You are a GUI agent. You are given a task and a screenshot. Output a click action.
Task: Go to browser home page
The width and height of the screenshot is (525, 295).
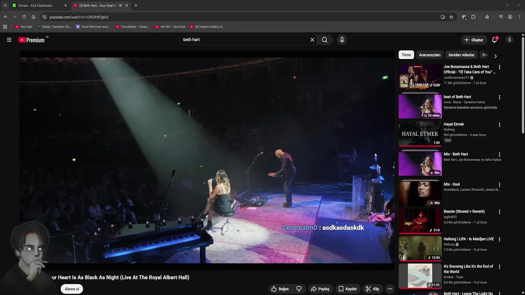click(33, 17)
